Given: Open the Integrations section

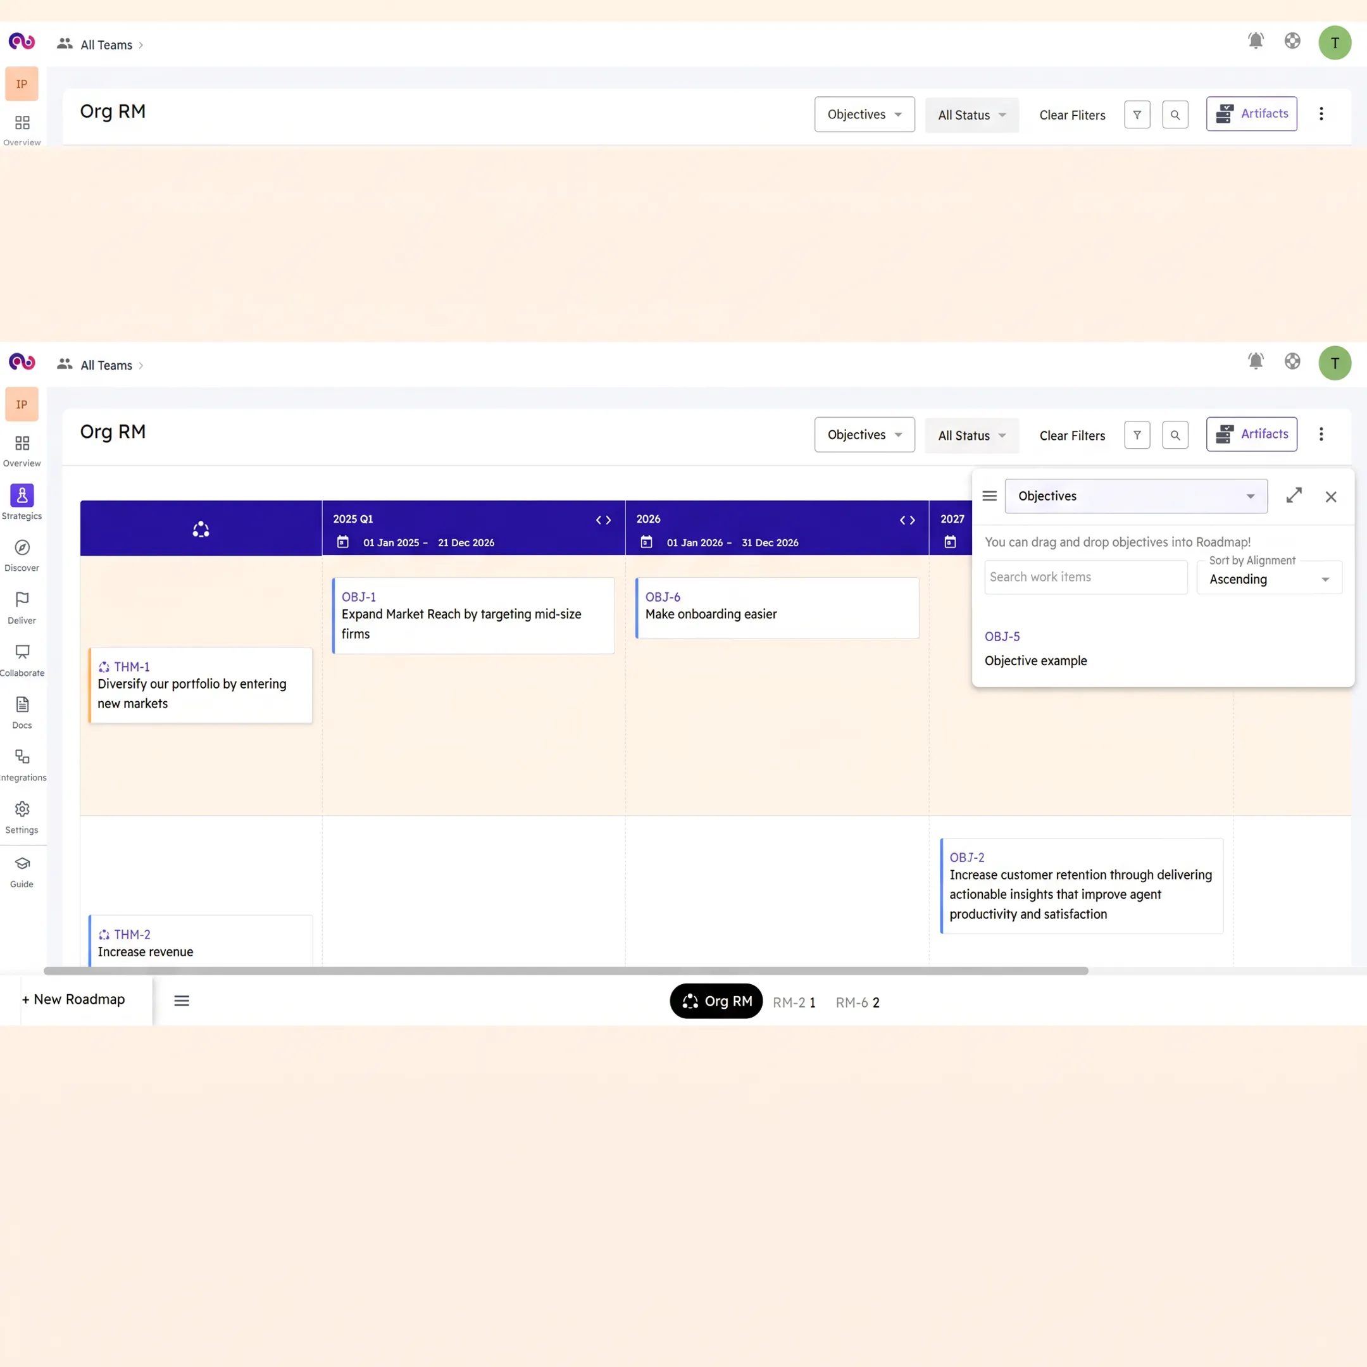Looking at the screenshot, I should click(x=22, y=764).
